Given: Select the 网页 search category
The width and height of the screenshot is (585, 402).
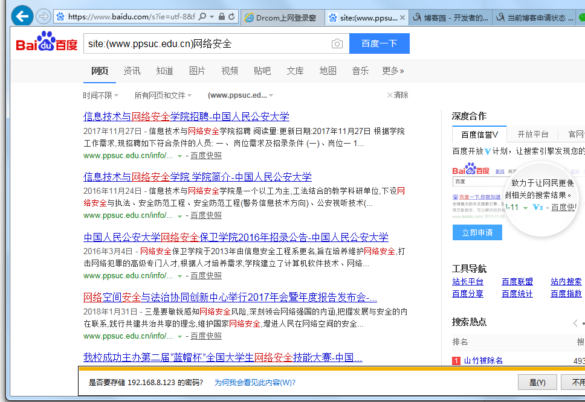Looking at the screenshot, I should [100, 71].
